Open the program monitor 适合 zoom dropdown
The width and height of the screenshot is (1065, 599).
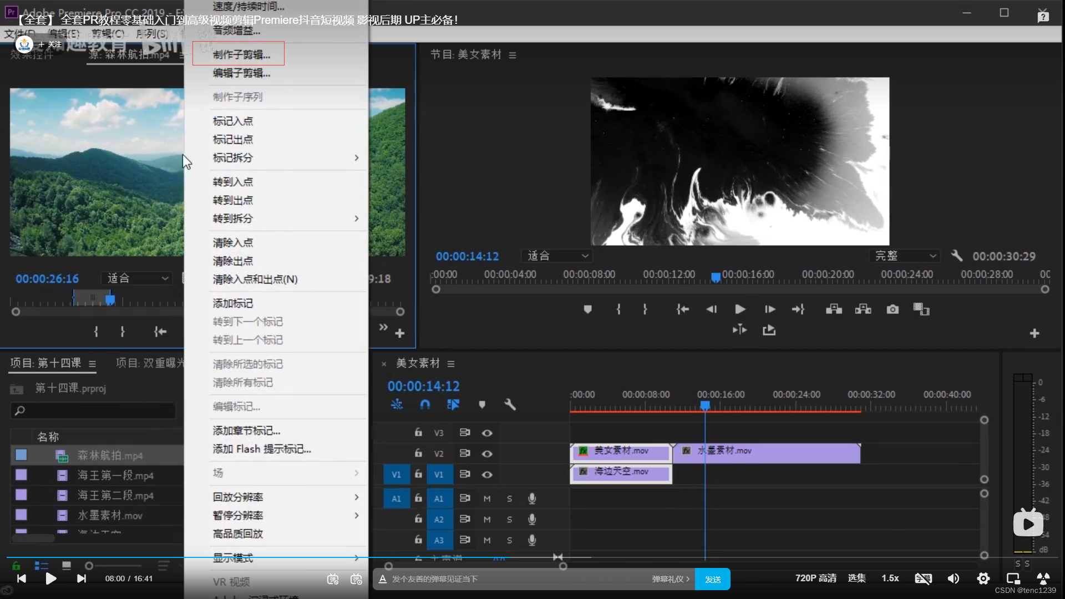click(557, 256)
